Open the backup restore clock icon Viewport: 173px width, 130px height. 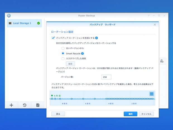pyautogui.click(x=25, y=105)
